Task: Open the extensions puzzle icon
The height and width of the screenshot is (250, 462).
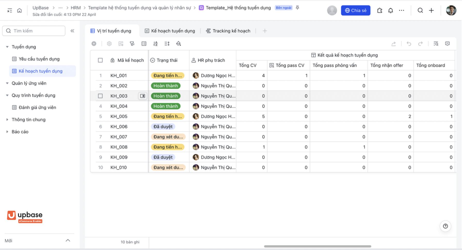Action: pyautogui.click(x=380, y=11)
